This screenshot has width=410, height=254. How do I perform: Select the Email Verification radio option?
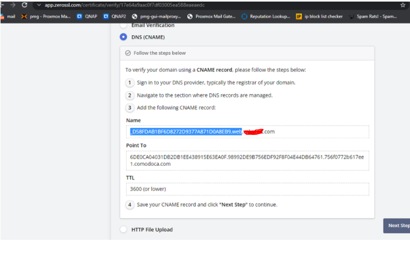click(x=124, y=25)
